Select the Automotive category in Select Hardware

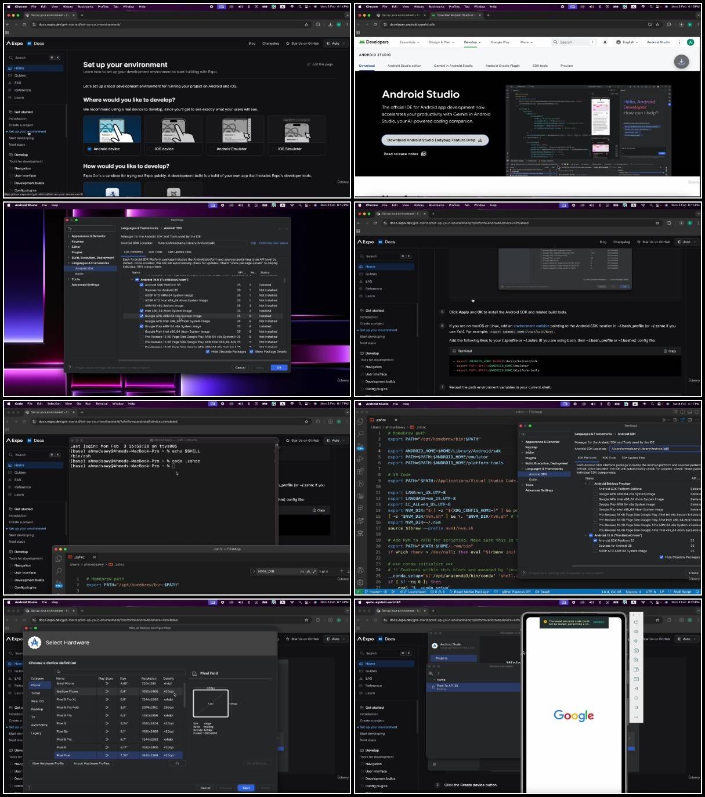click(x=39, y=725)
